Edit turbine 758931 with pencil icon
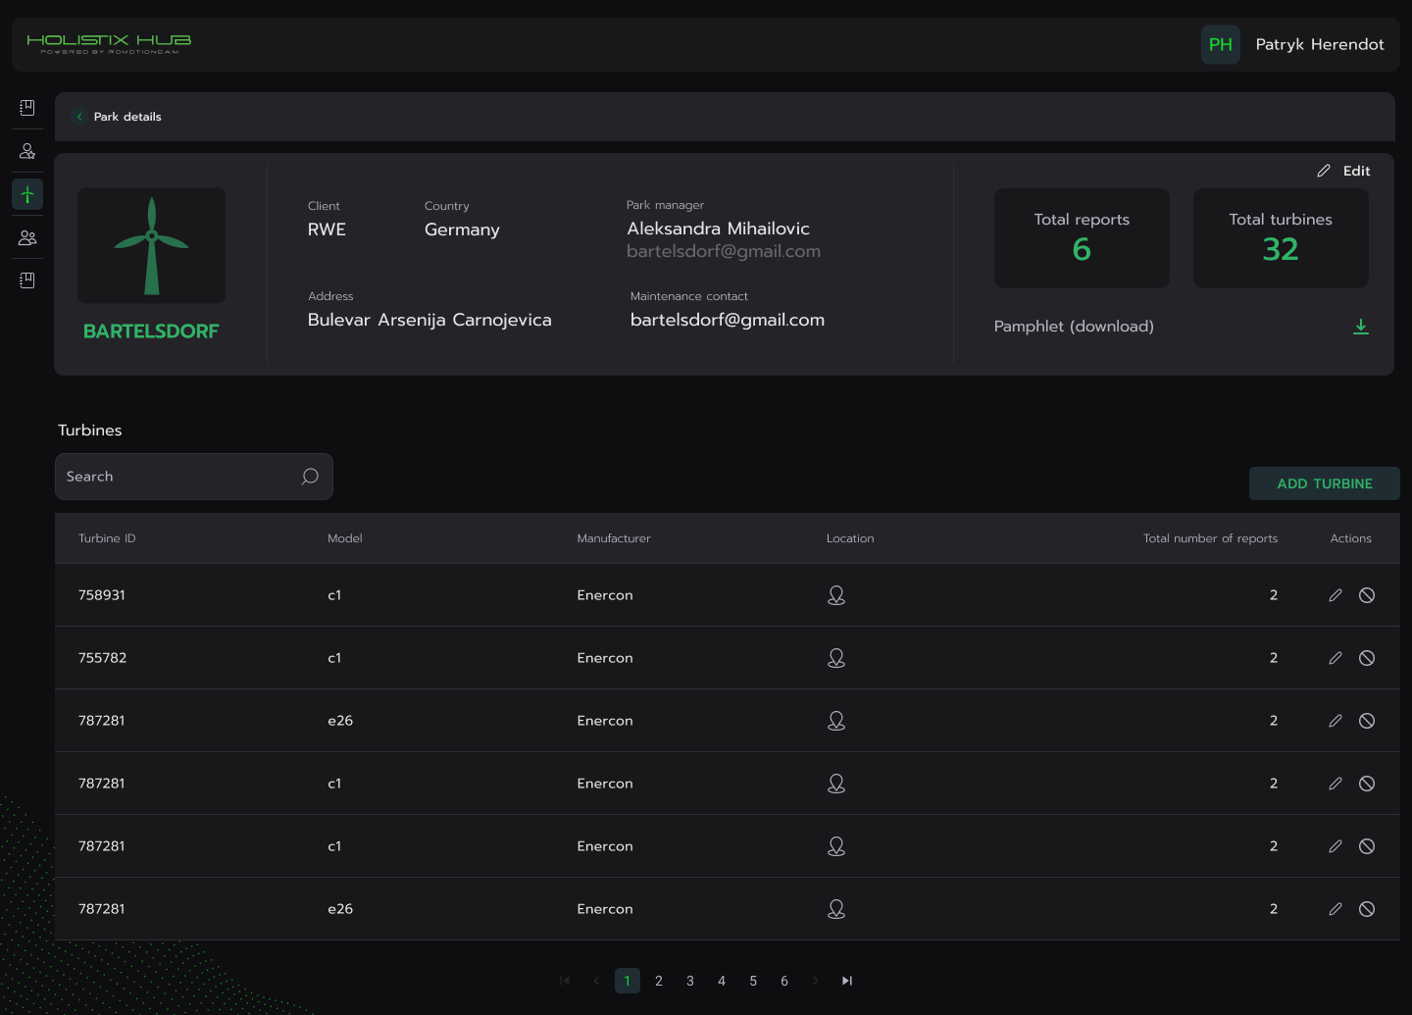Screen dimensions: 1412x1015 tap(1335, 595)
